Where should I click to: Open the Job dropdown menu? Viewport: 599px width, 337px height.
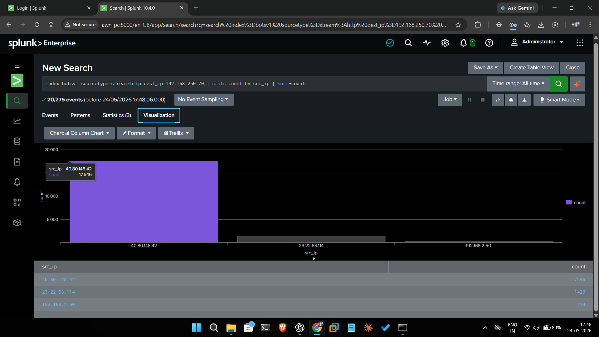pyautogui.click(x=450, y=100)
